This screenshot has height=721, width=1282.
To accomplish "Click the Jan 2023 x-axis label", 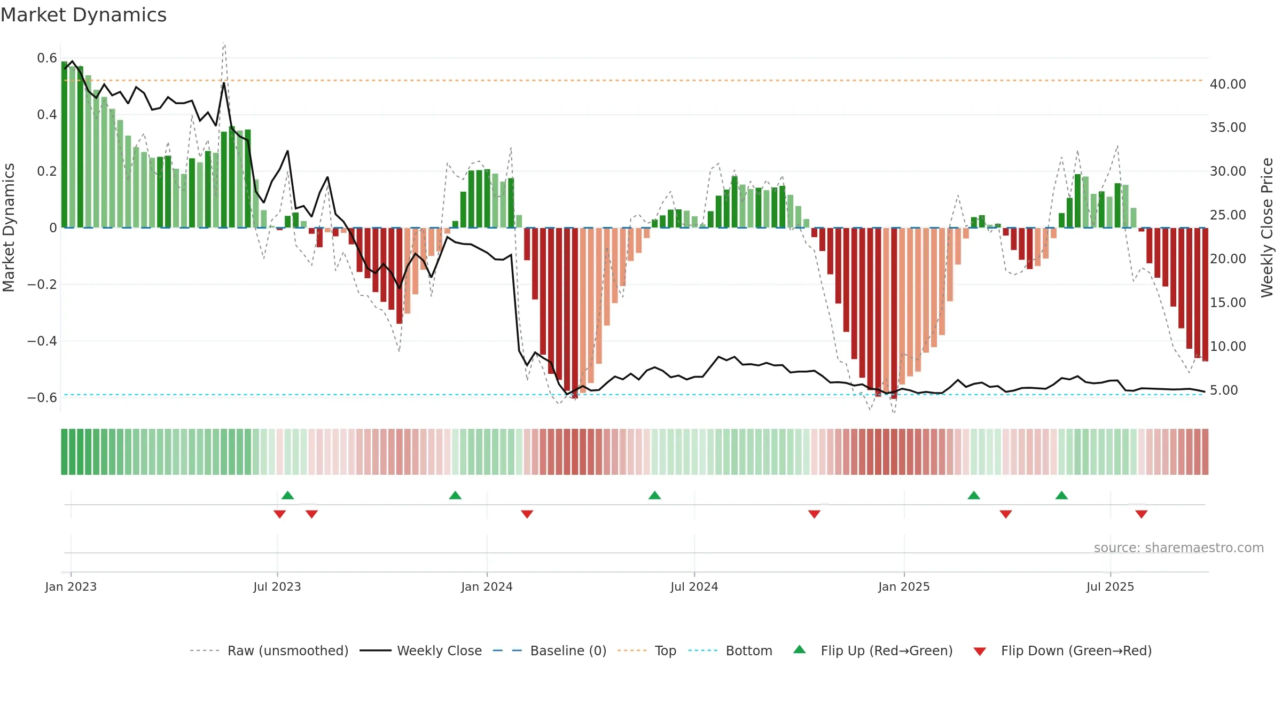I will pyautogui.click(x=71, y=586).
